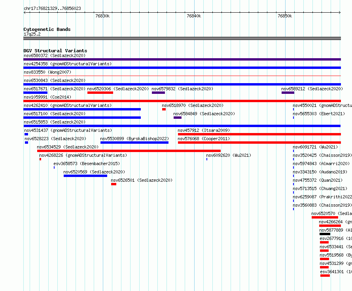Click the right arrow of the ruler
352x291 pixels.
(340, 12)
